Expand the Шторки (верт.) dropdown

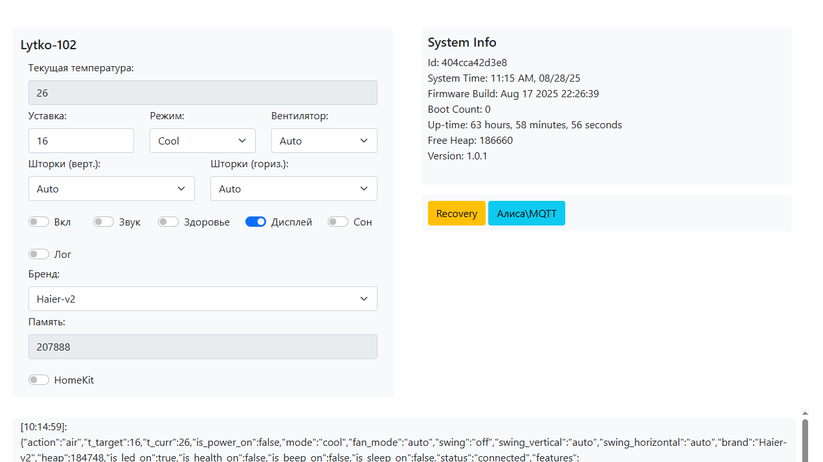111,189
